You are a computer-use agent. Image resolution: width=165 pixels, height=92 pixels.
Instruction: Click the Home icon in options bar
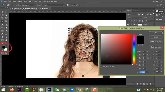3,5
